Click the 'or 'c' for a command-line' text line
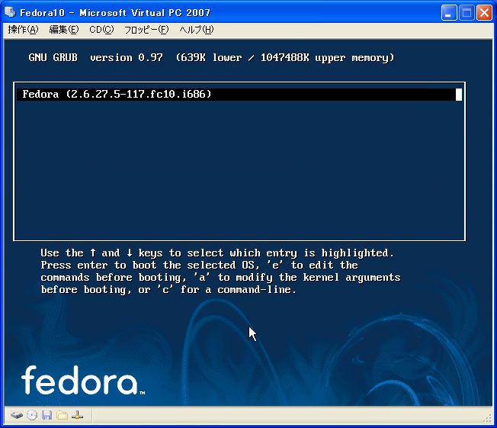 point(217,290)
